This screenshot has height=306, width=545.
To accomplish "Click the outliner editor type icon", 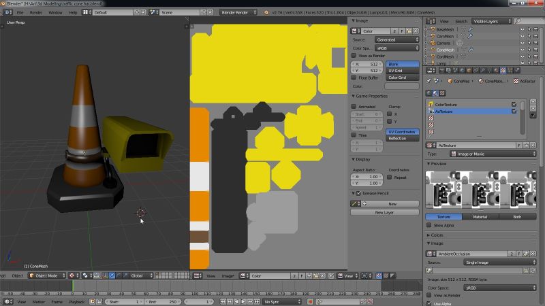I will click(431, 22).
